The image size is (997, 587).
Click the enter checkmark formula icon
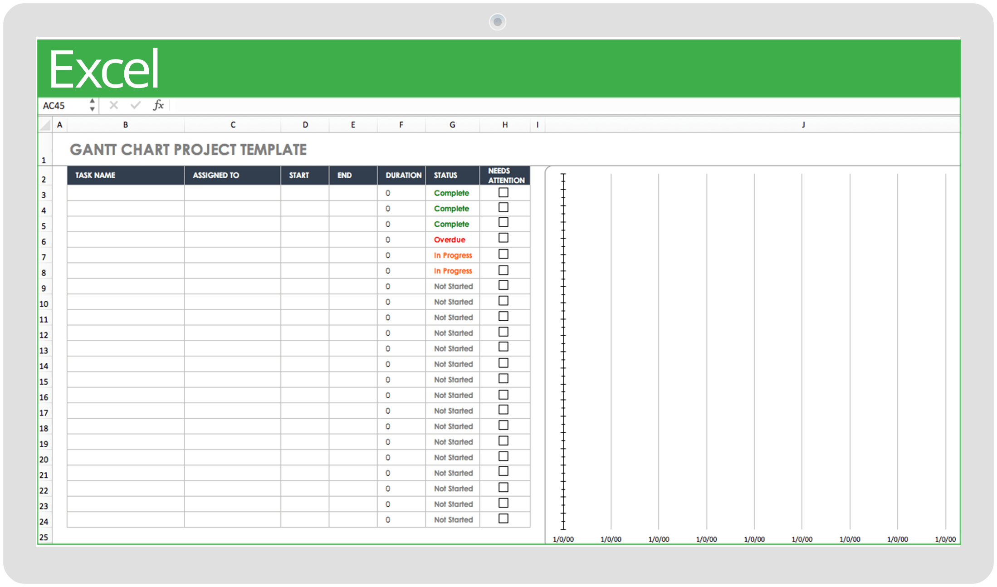135,105
